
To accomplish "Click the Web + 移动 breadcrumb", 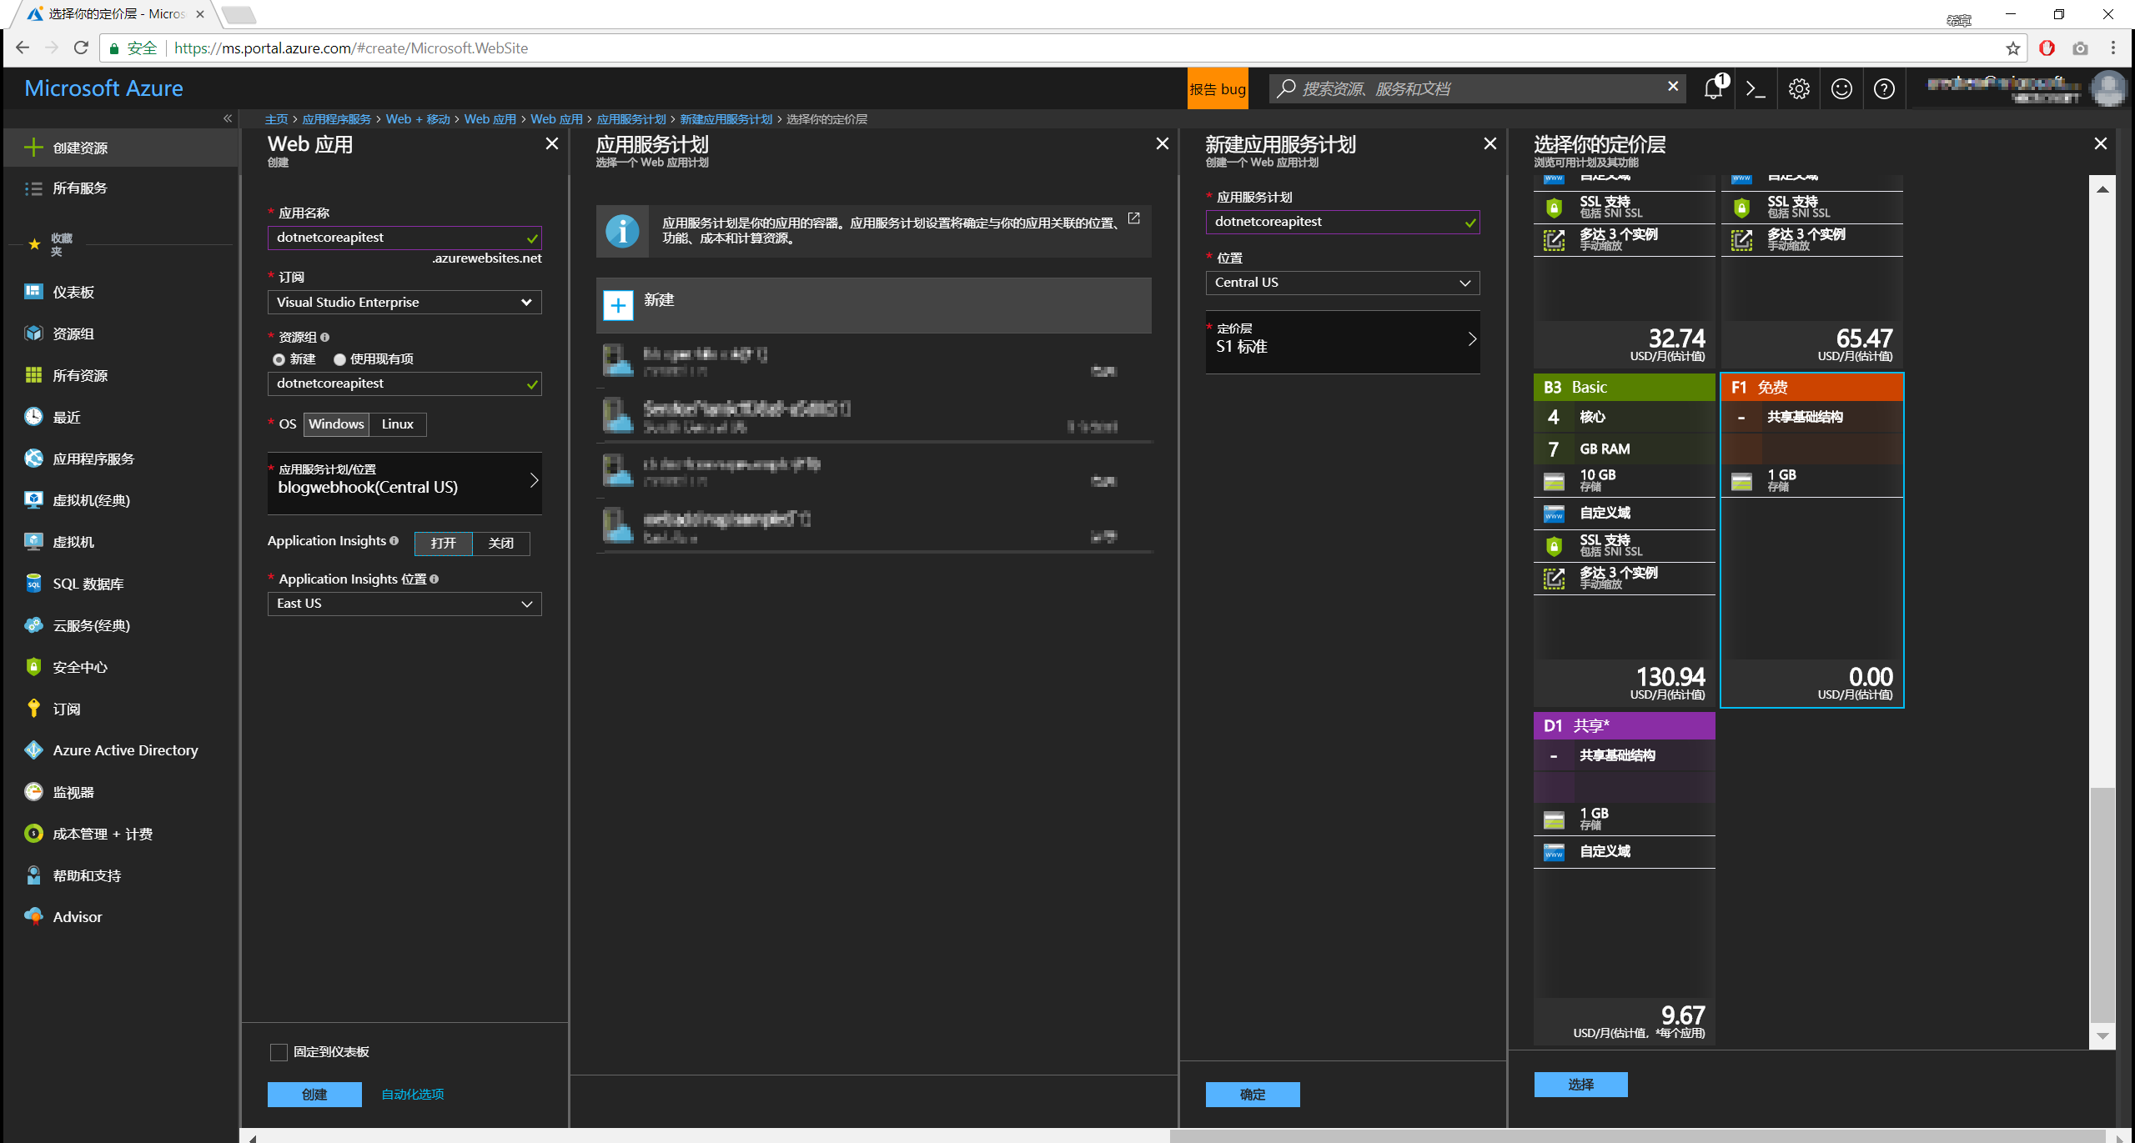I will [x=418, y=119].
